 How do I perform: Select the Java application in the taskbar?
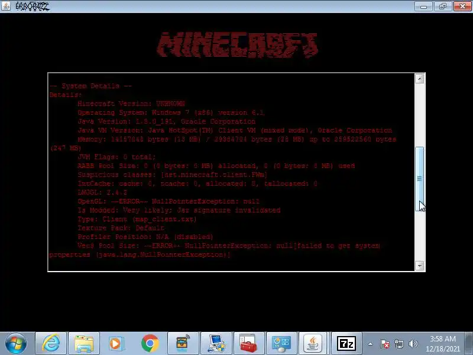coord(313,344)
